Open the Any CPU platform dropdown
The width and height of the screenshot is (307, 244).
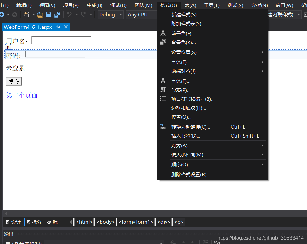141,14
